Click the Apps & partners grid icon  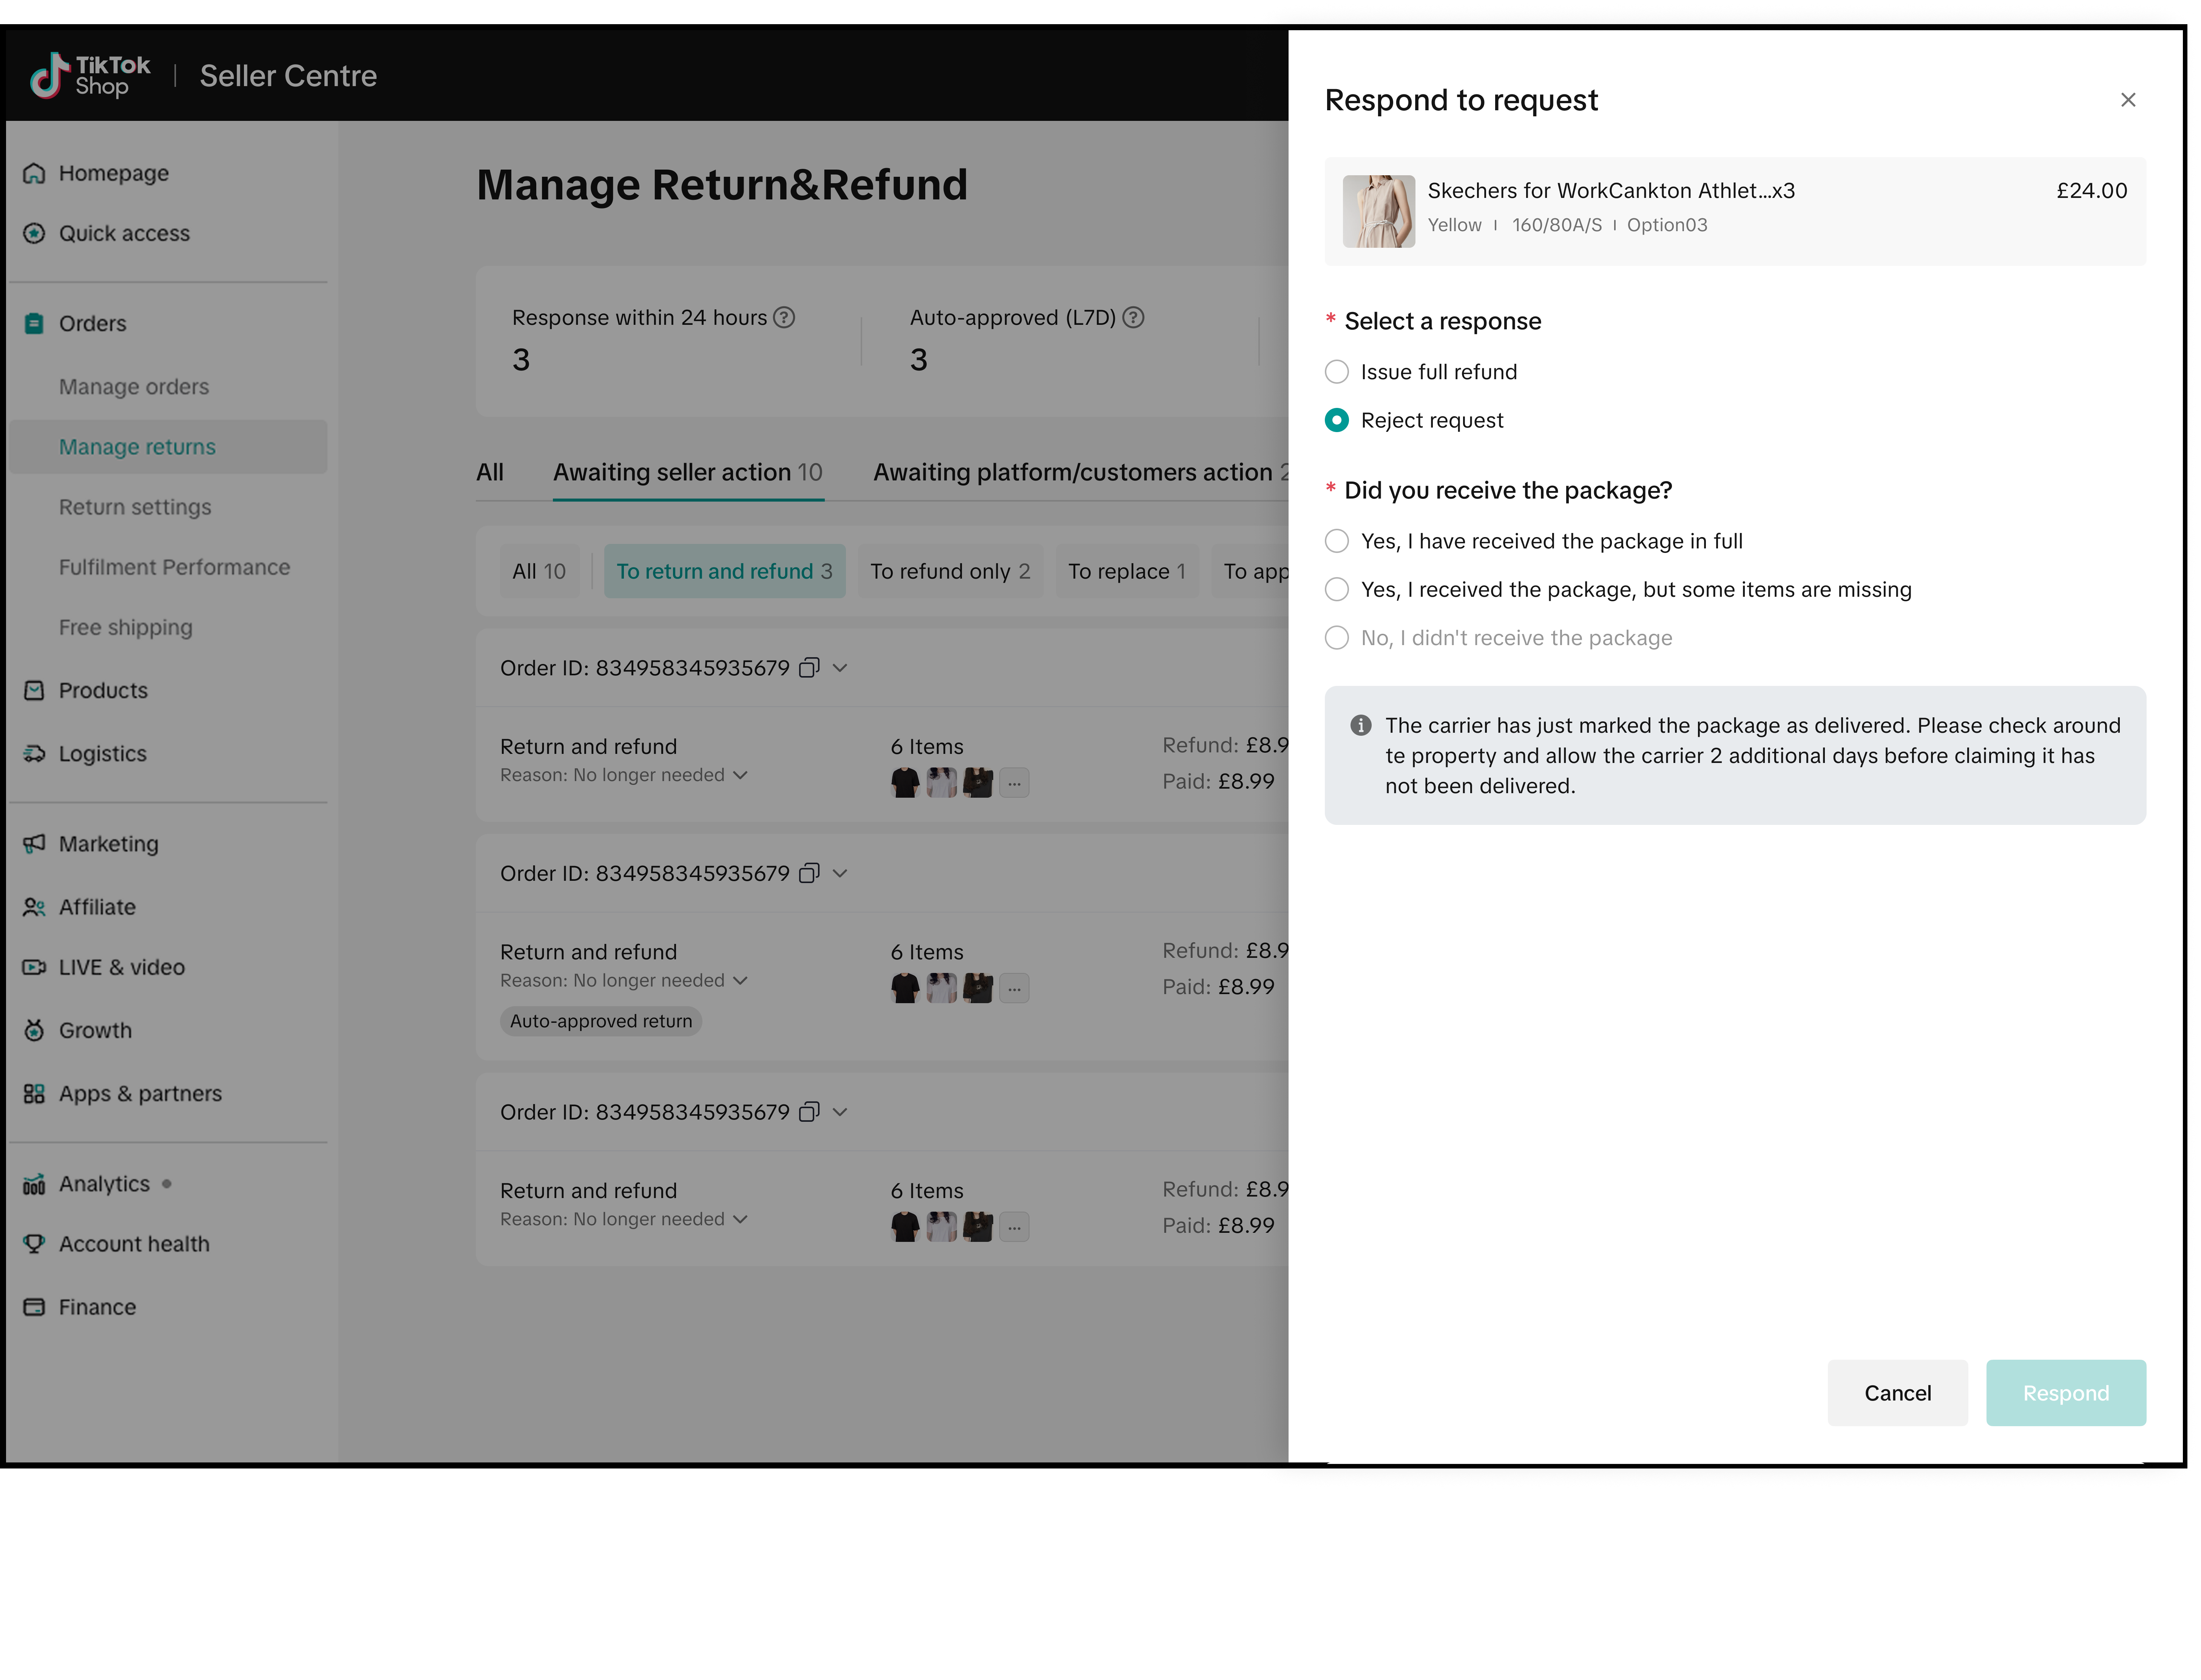(x=34, y=1093)
